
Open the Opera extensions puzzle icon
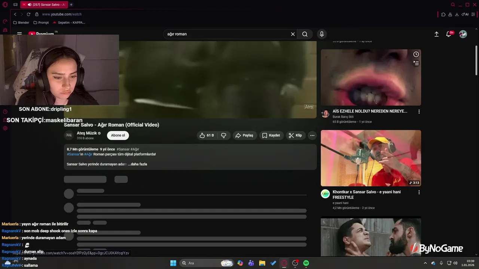point(443,14)
